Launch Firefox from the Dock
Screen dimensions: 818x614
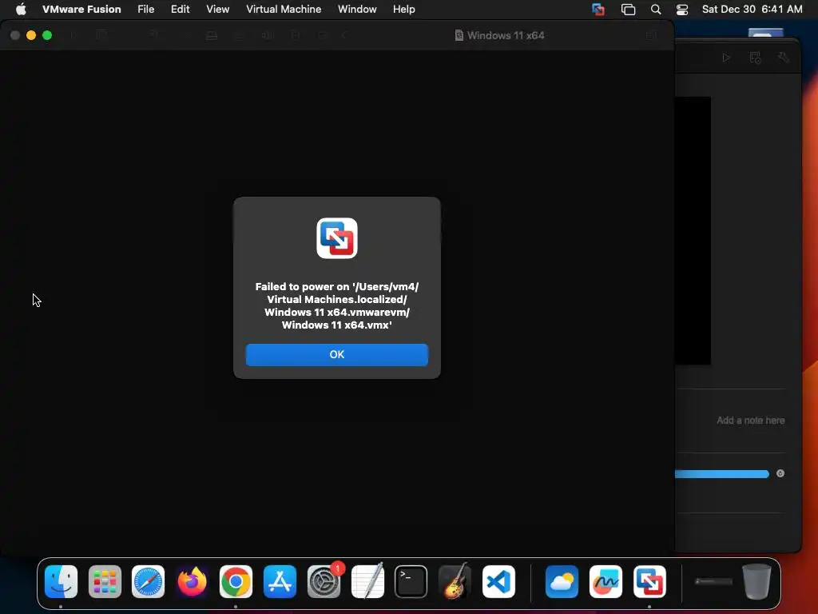coord(192,581)
